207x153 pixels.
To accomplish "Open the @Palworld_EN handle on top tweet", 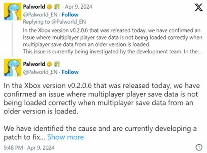I will (40, 14).
